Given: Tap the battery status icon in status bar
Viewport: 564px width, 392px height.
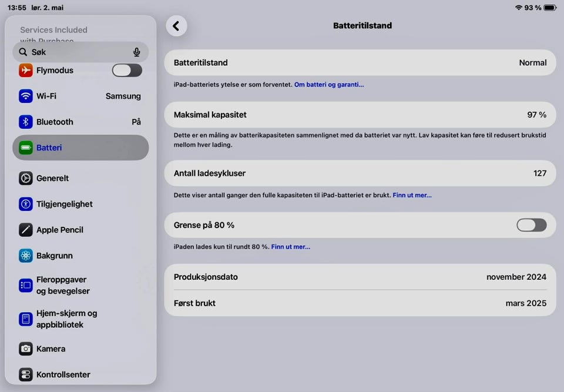Looking at the screenshot, I should (550, 8).
